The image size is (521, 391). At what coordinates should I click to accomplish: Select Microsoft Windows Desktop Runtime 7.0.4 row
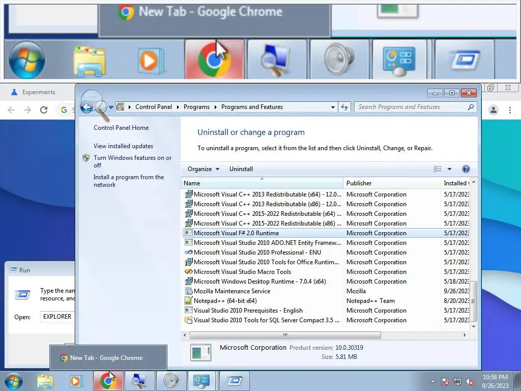click(326, 281)
